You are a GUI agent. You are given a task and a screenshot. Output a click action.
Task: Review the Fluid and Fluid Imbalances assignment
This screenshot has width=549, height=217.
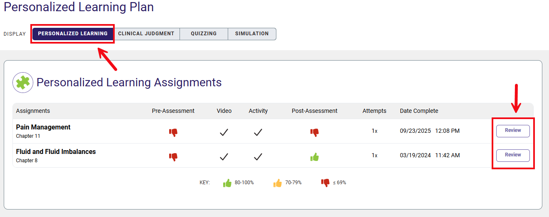click(x=513, y=155)
